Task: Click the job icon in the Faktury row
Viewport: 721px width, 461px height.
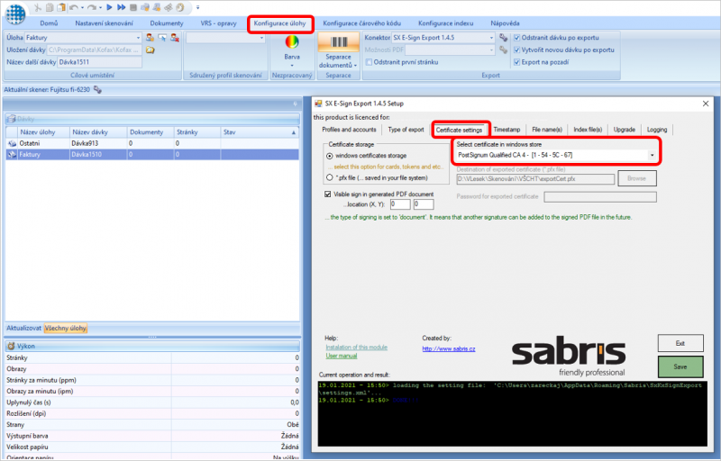Action: coord(12,155)
